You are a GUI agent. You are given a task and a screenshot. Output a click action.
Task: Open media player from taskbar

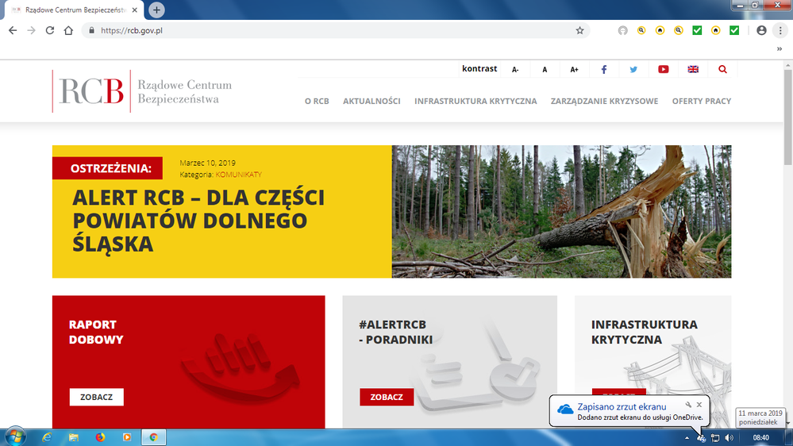(x=127, y=437)
